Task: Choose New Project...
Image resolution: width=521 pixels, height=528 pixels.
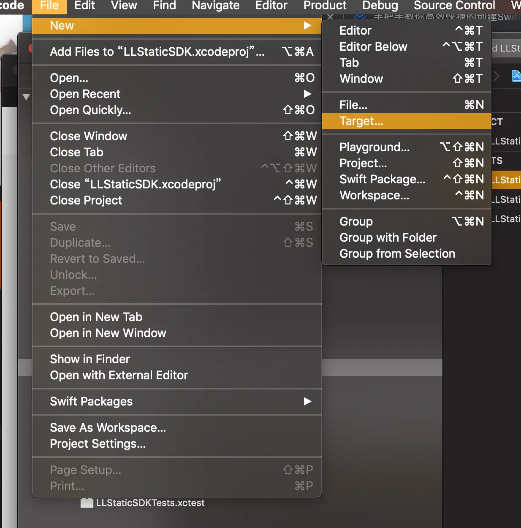Action: pyautogui.click(x=407, y=163)
